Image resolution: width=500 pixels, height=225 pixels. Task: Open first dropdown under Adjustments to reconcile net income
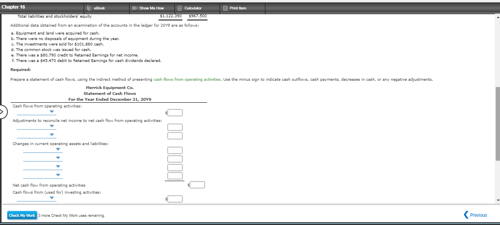(36, 126)
